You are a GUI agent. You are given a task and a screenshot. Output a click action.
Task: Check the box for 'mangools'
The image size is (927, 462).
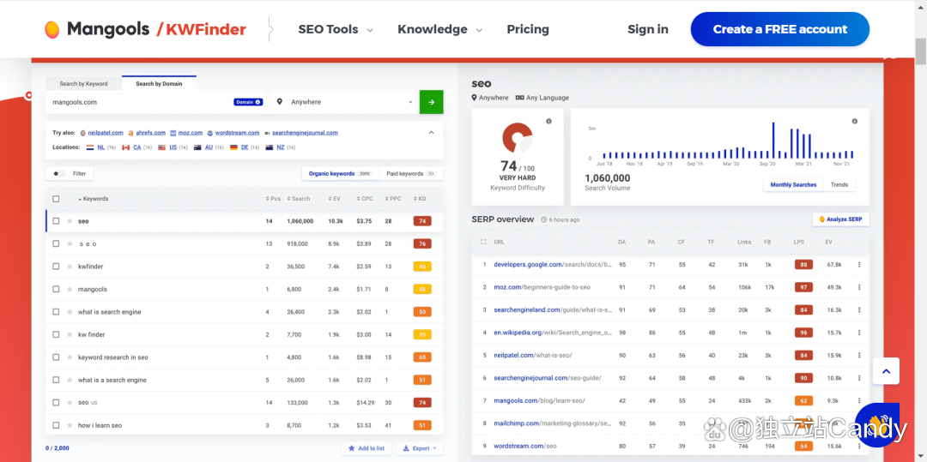(x=56, y=289)
